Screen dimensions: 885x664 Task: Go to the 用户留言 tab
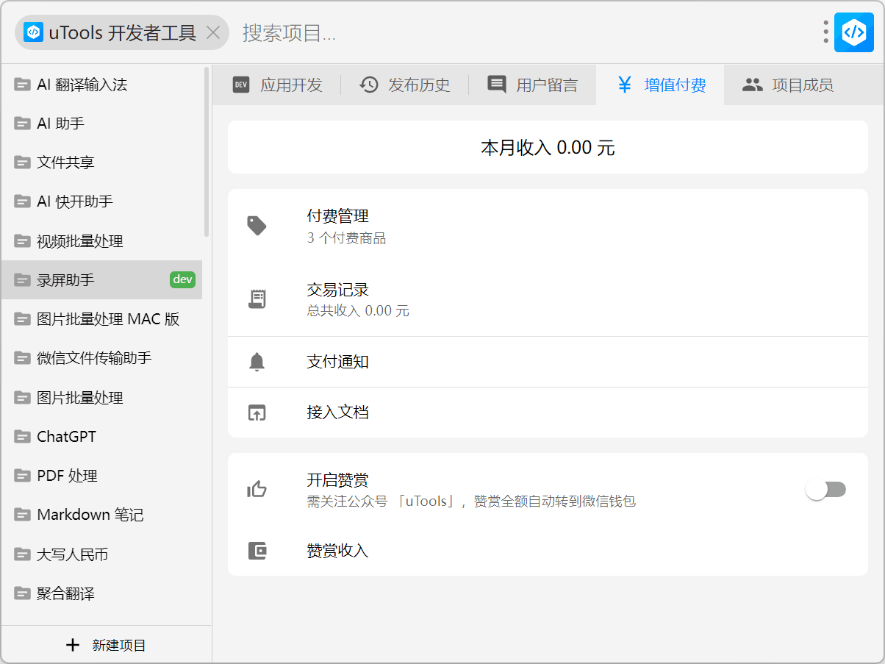[x=532, y=85]
